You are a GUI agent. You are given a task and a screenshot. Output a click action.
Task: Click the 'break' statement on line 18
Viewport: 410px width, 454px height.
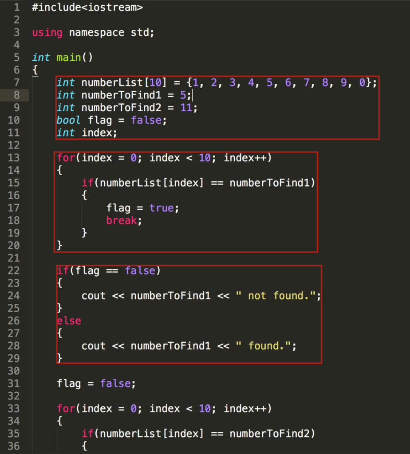click(x=122, y=221)
